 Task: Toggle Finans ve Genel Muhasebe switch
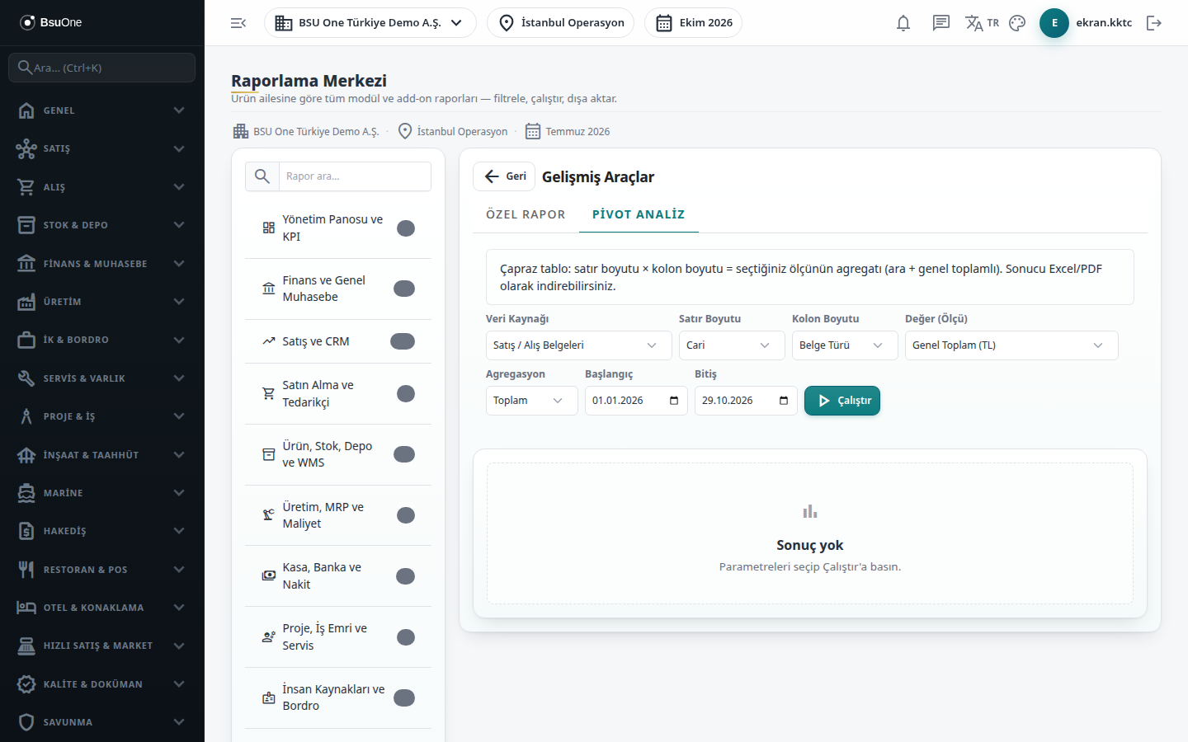(404, 289)
